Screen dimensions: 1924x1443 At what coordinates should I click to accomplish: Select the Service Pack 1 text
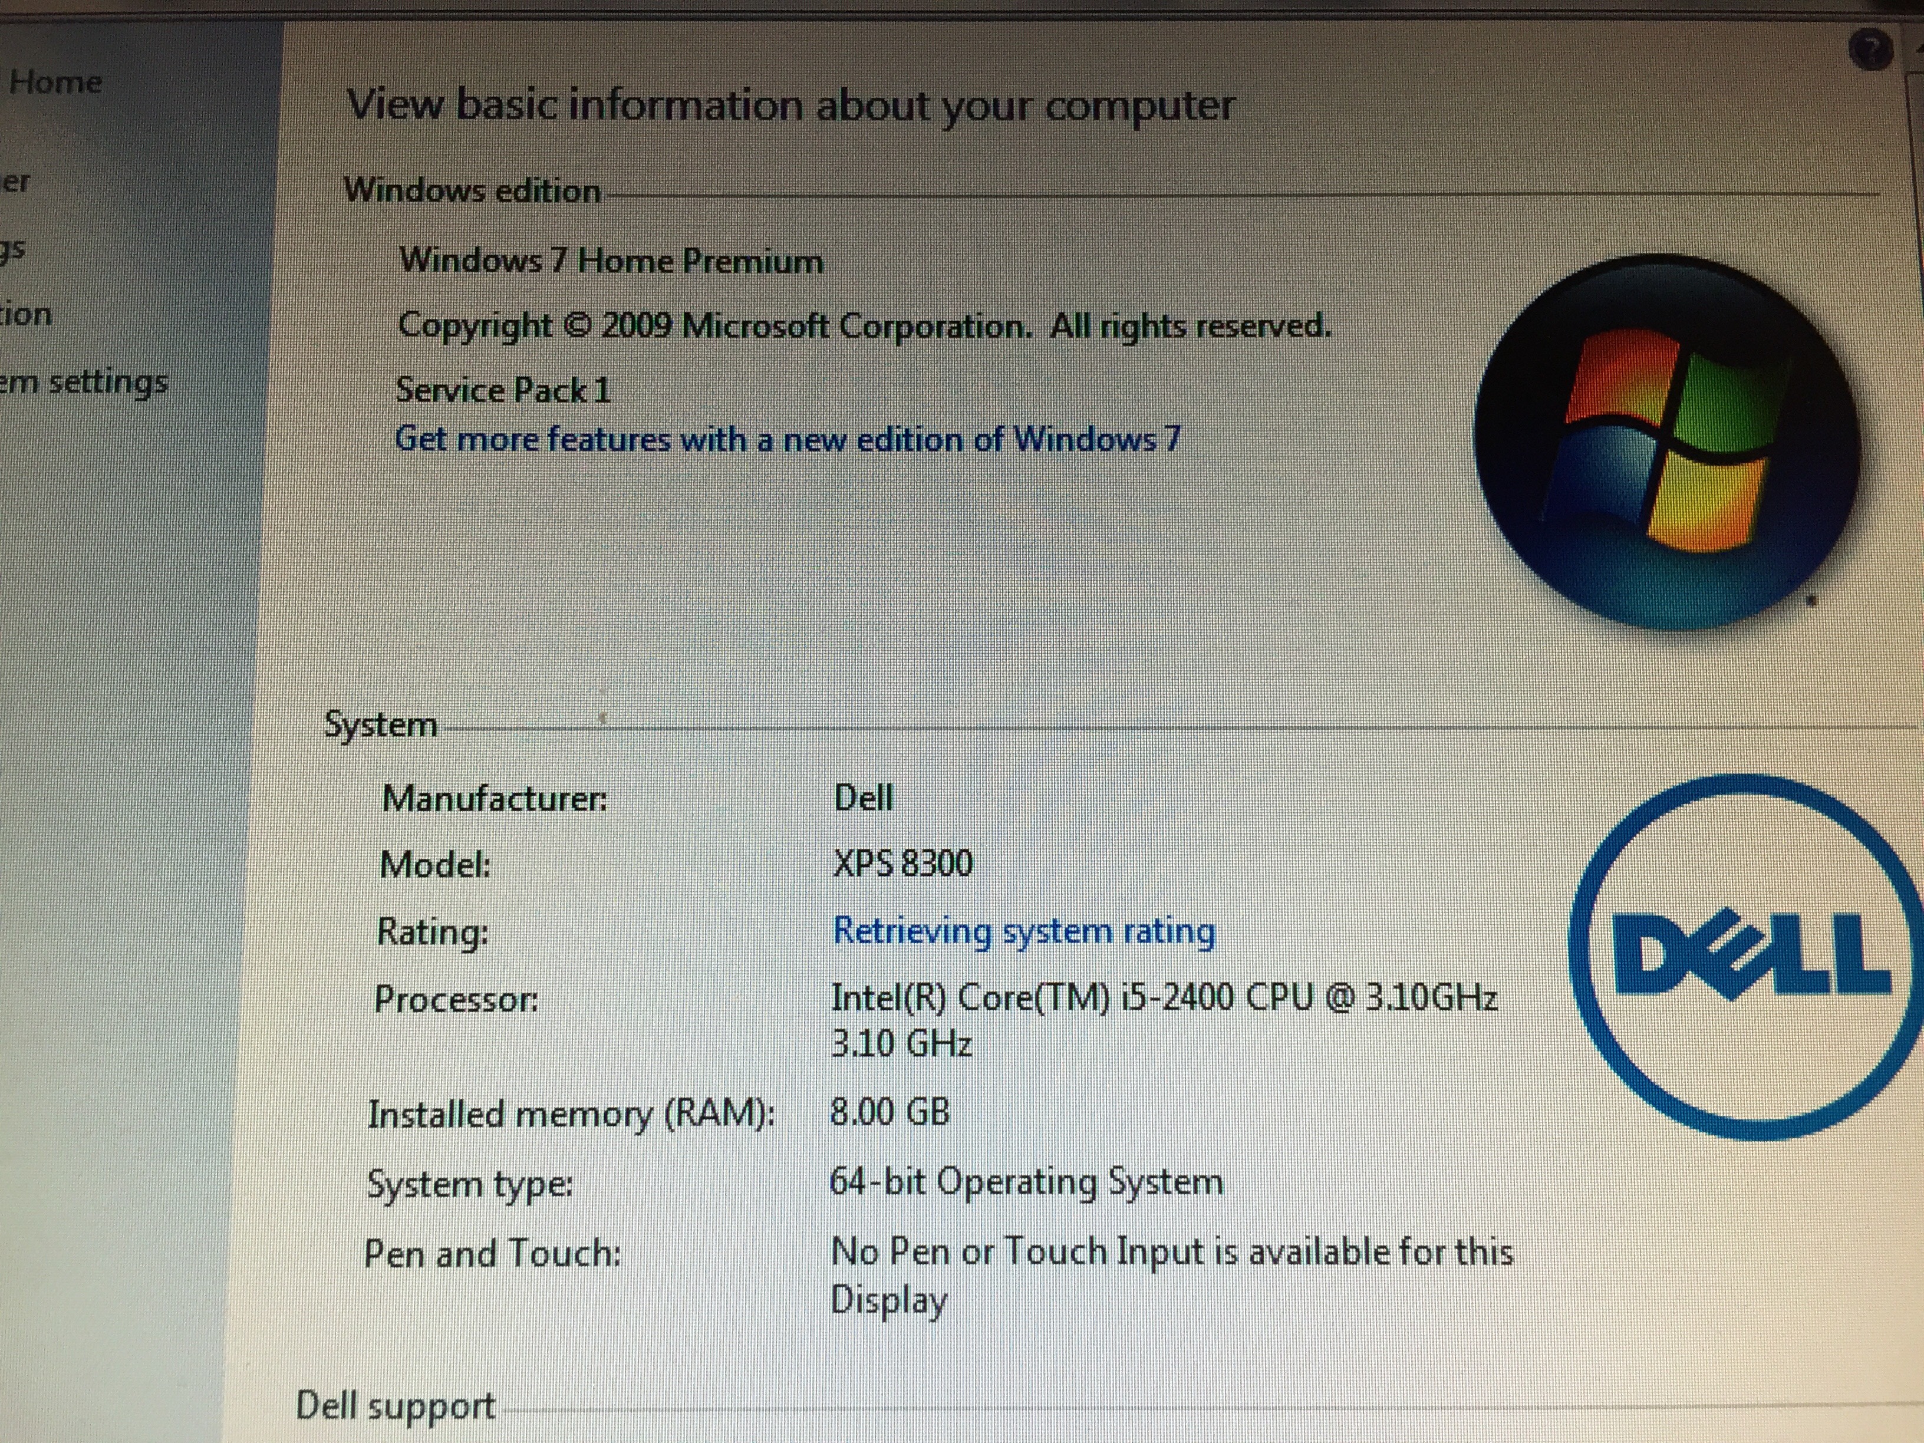pos(503,391)
